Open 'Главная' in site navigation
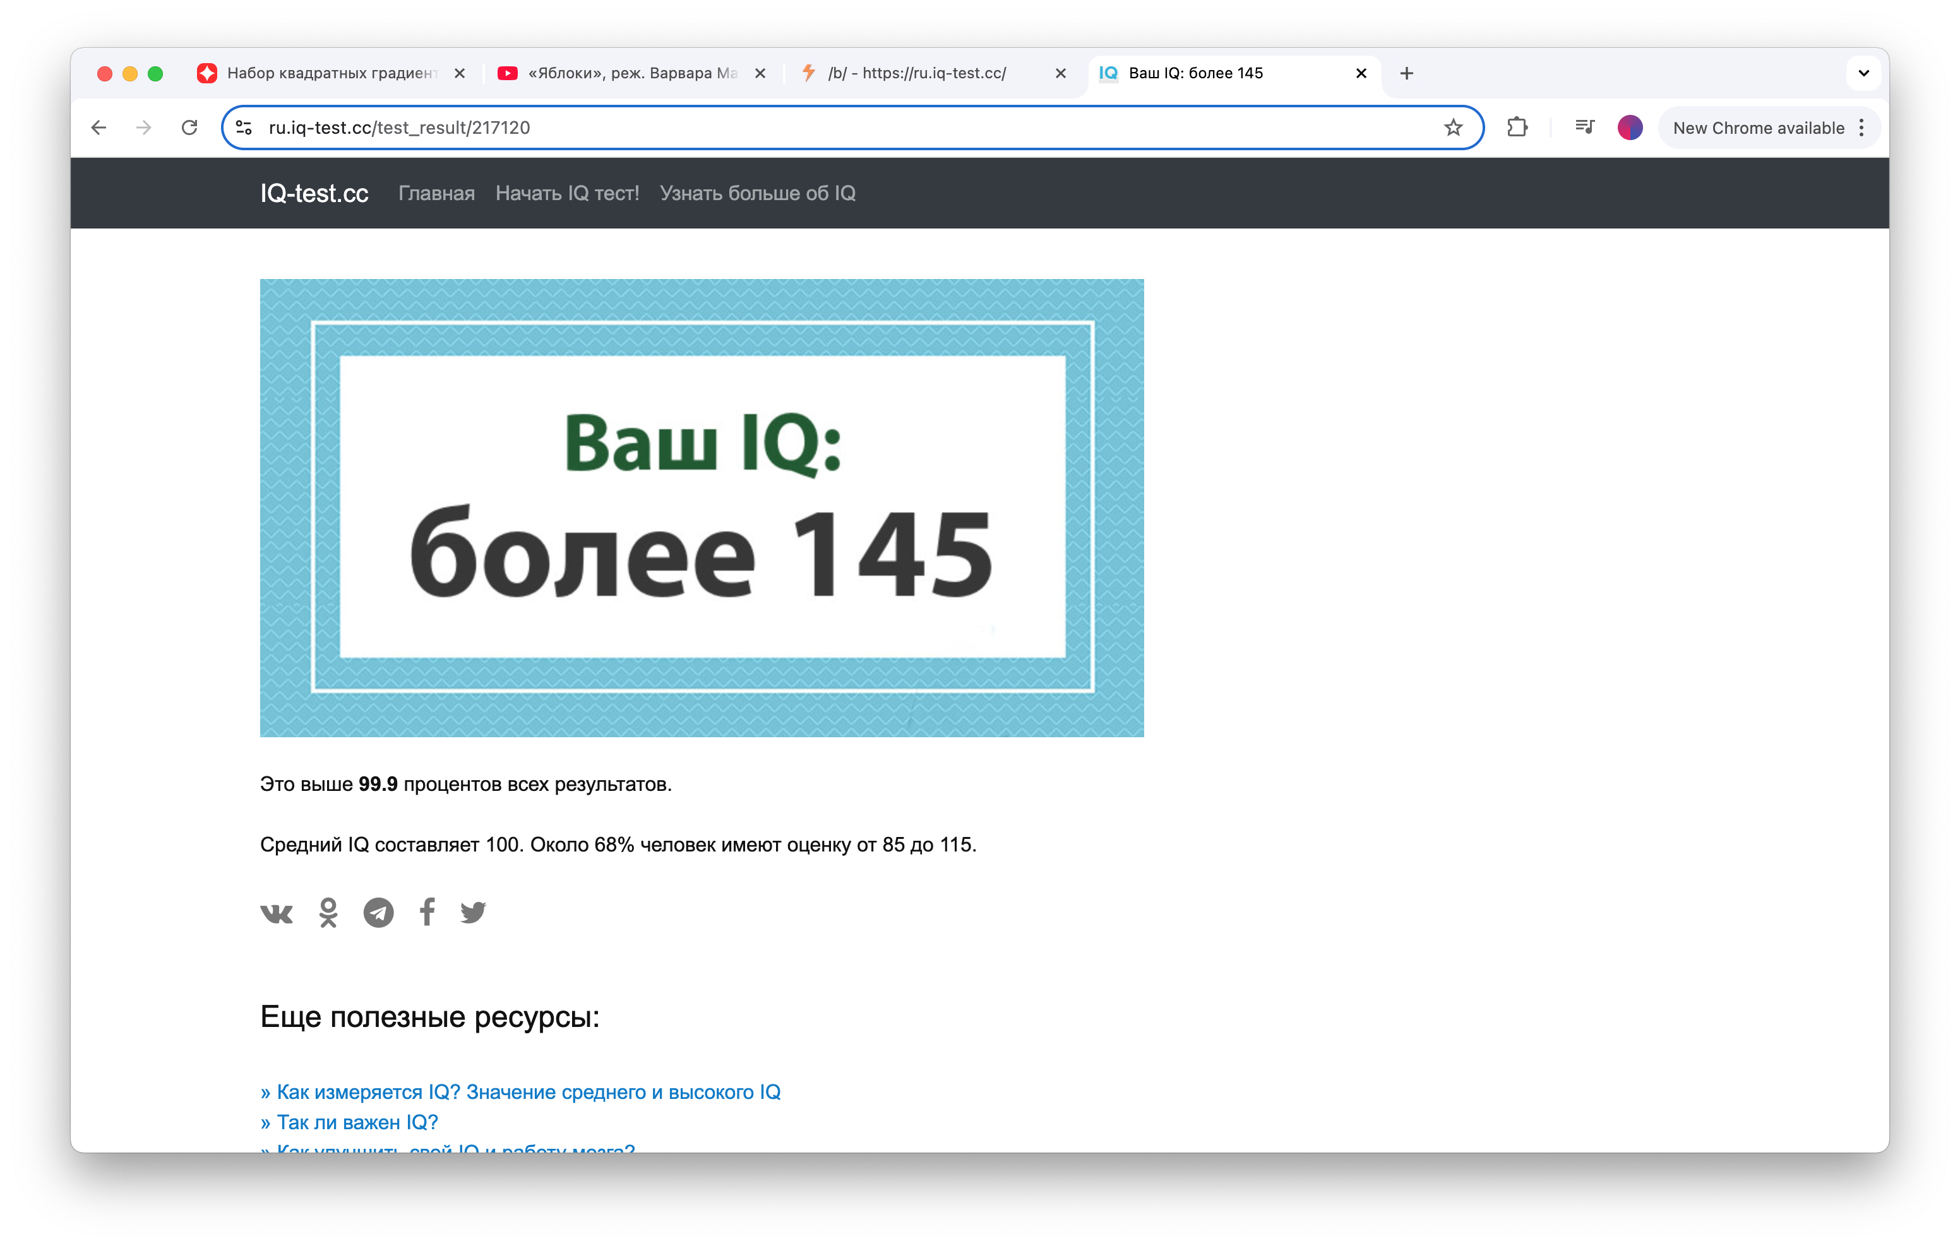The height and width of the screenshot is (1246, 1960). [x=436, y=193]
